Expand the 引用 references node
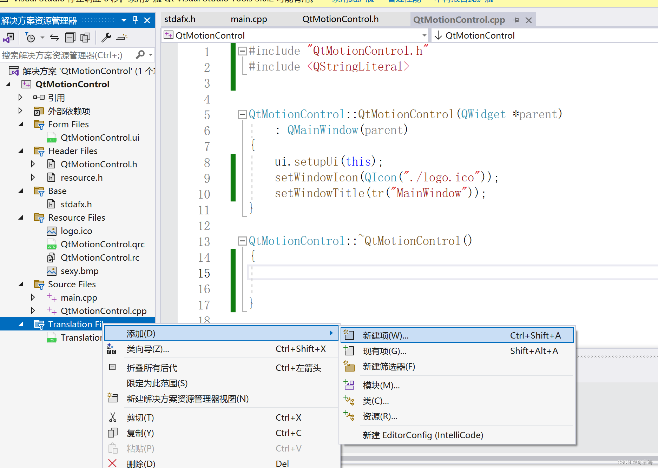This screenshot has width=658, height=468. (x=20, y=97)
